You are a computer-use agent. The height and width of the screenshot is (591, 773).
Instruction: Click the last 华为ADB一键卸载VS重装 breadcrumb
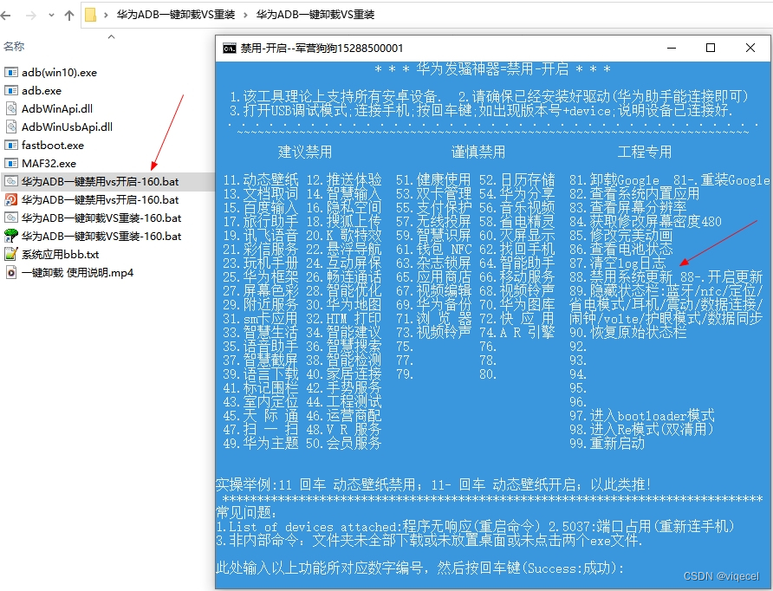click(x=315, y=15)
